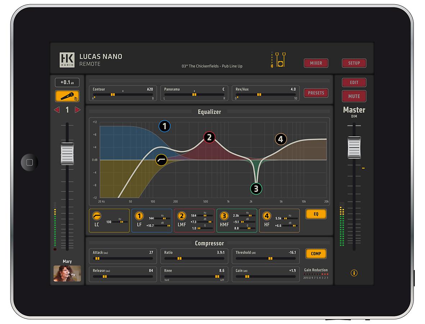Open the info icon under Master

[354, 273]
